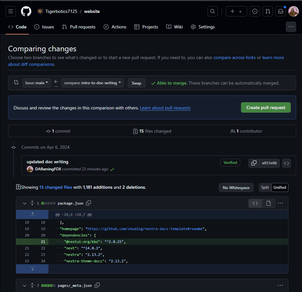
Task: Copy package.json file path icon
Action: click(88, 203)
